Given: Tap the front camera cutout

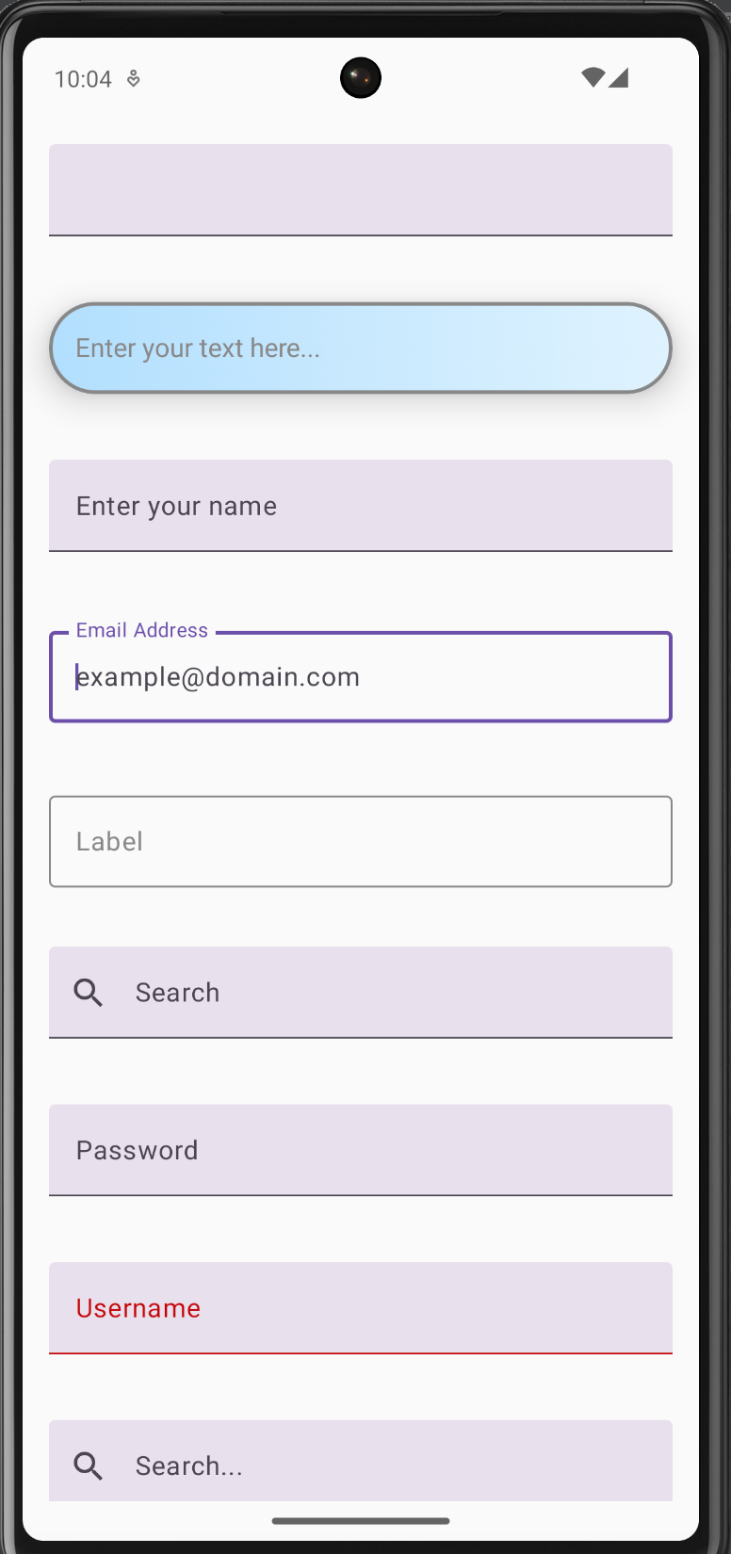Looking at the screenshot, I should [361, 77].
